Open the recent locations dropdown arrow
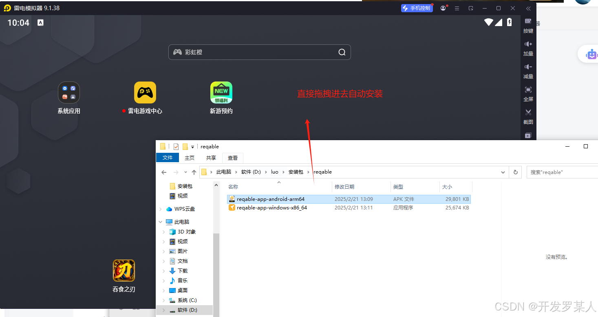The image size is (598, 317). [x=185, y=172]
